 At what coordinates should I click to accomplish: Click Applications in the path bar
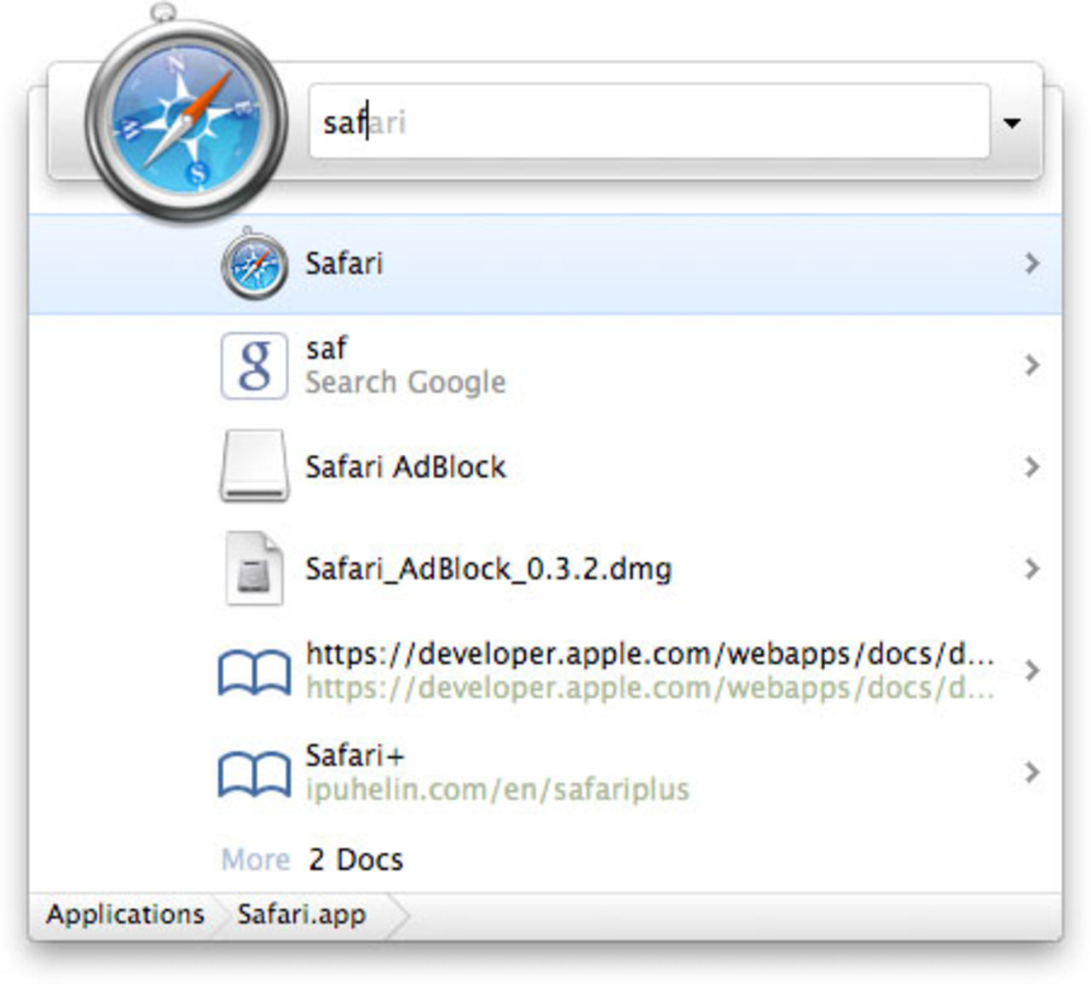pyautogui.click(x=125, y=914)
